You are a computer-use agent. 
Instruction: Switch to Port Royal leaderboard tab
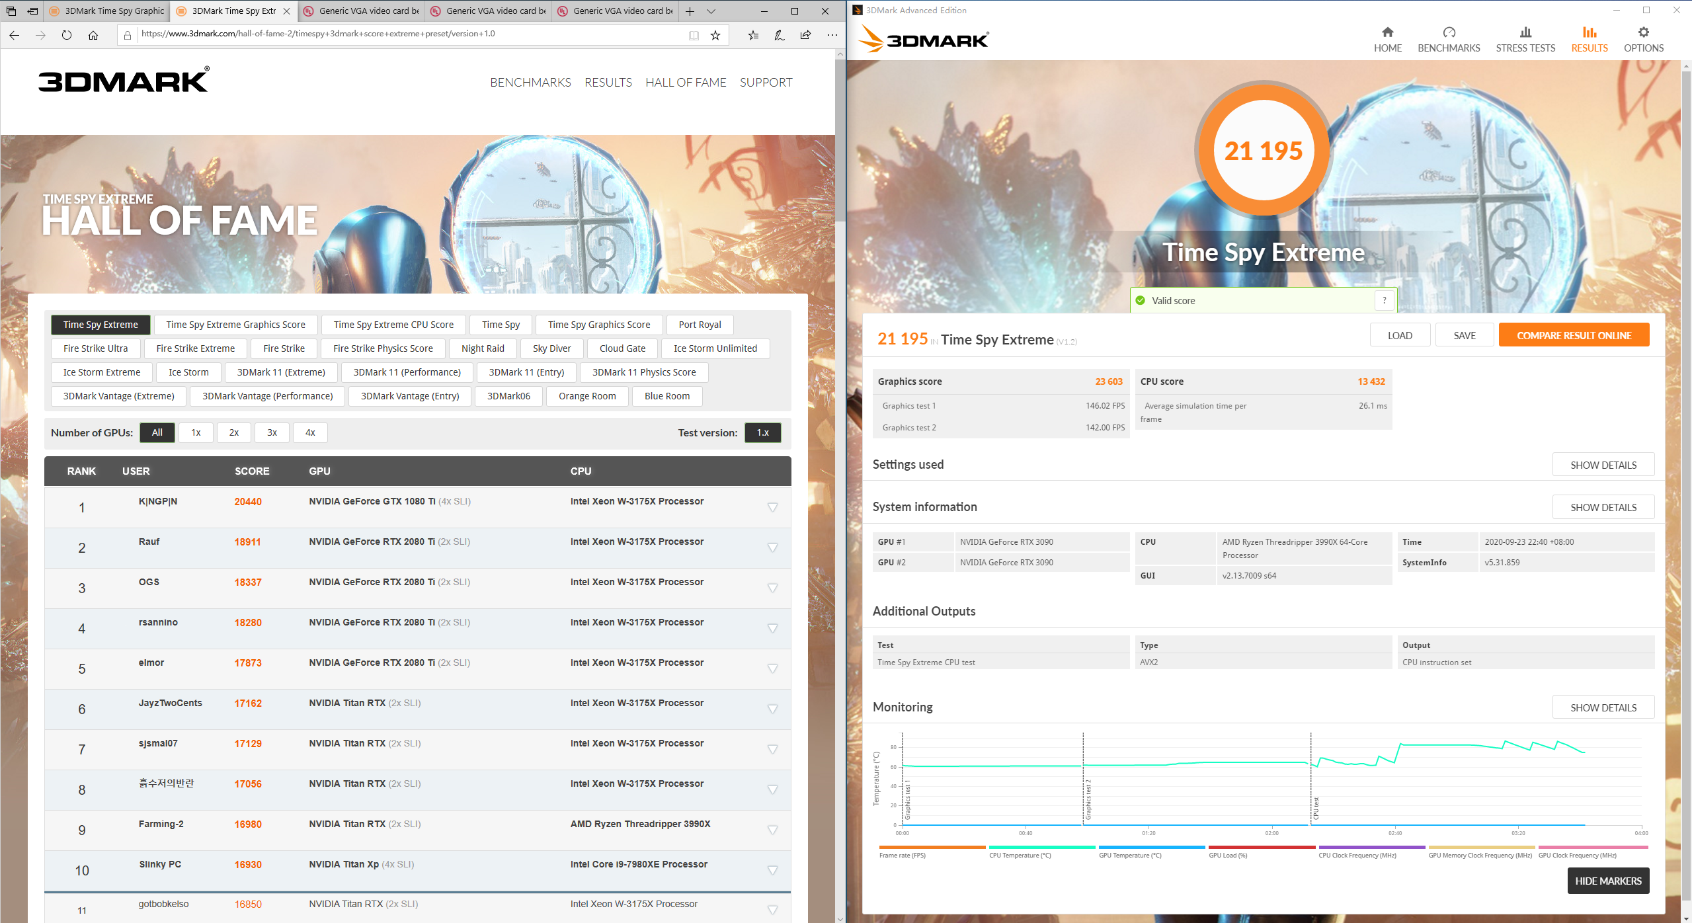[x=700, y=325]
